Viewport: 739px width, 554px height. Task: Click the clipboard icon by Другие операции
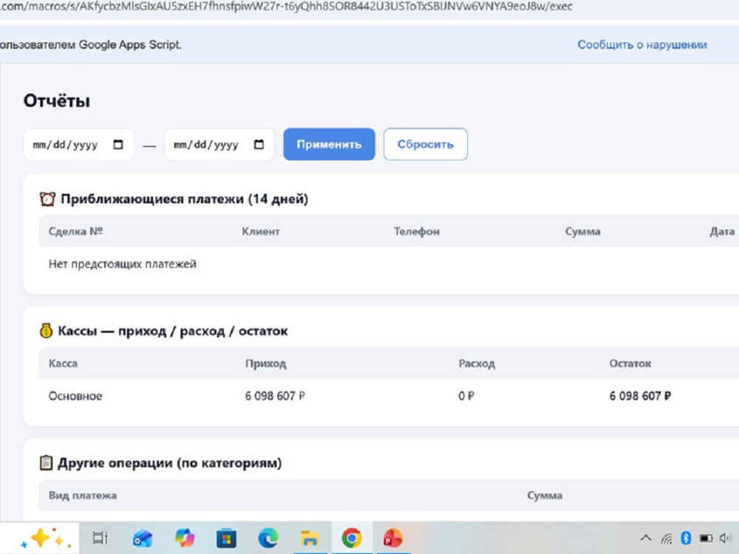(46, 462)
